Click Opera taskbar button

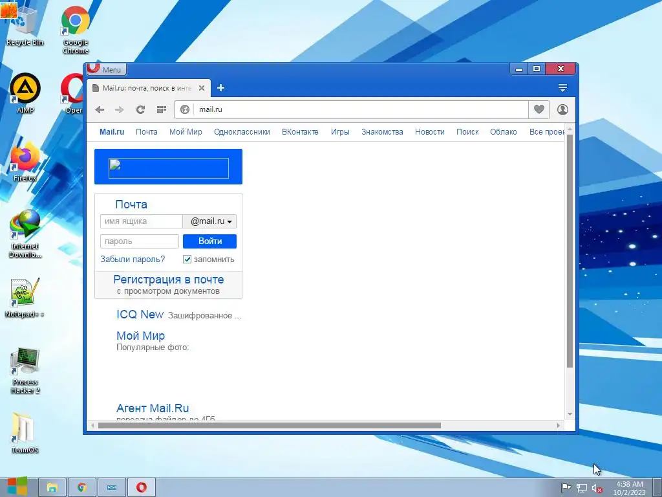[x=142, y=487]
